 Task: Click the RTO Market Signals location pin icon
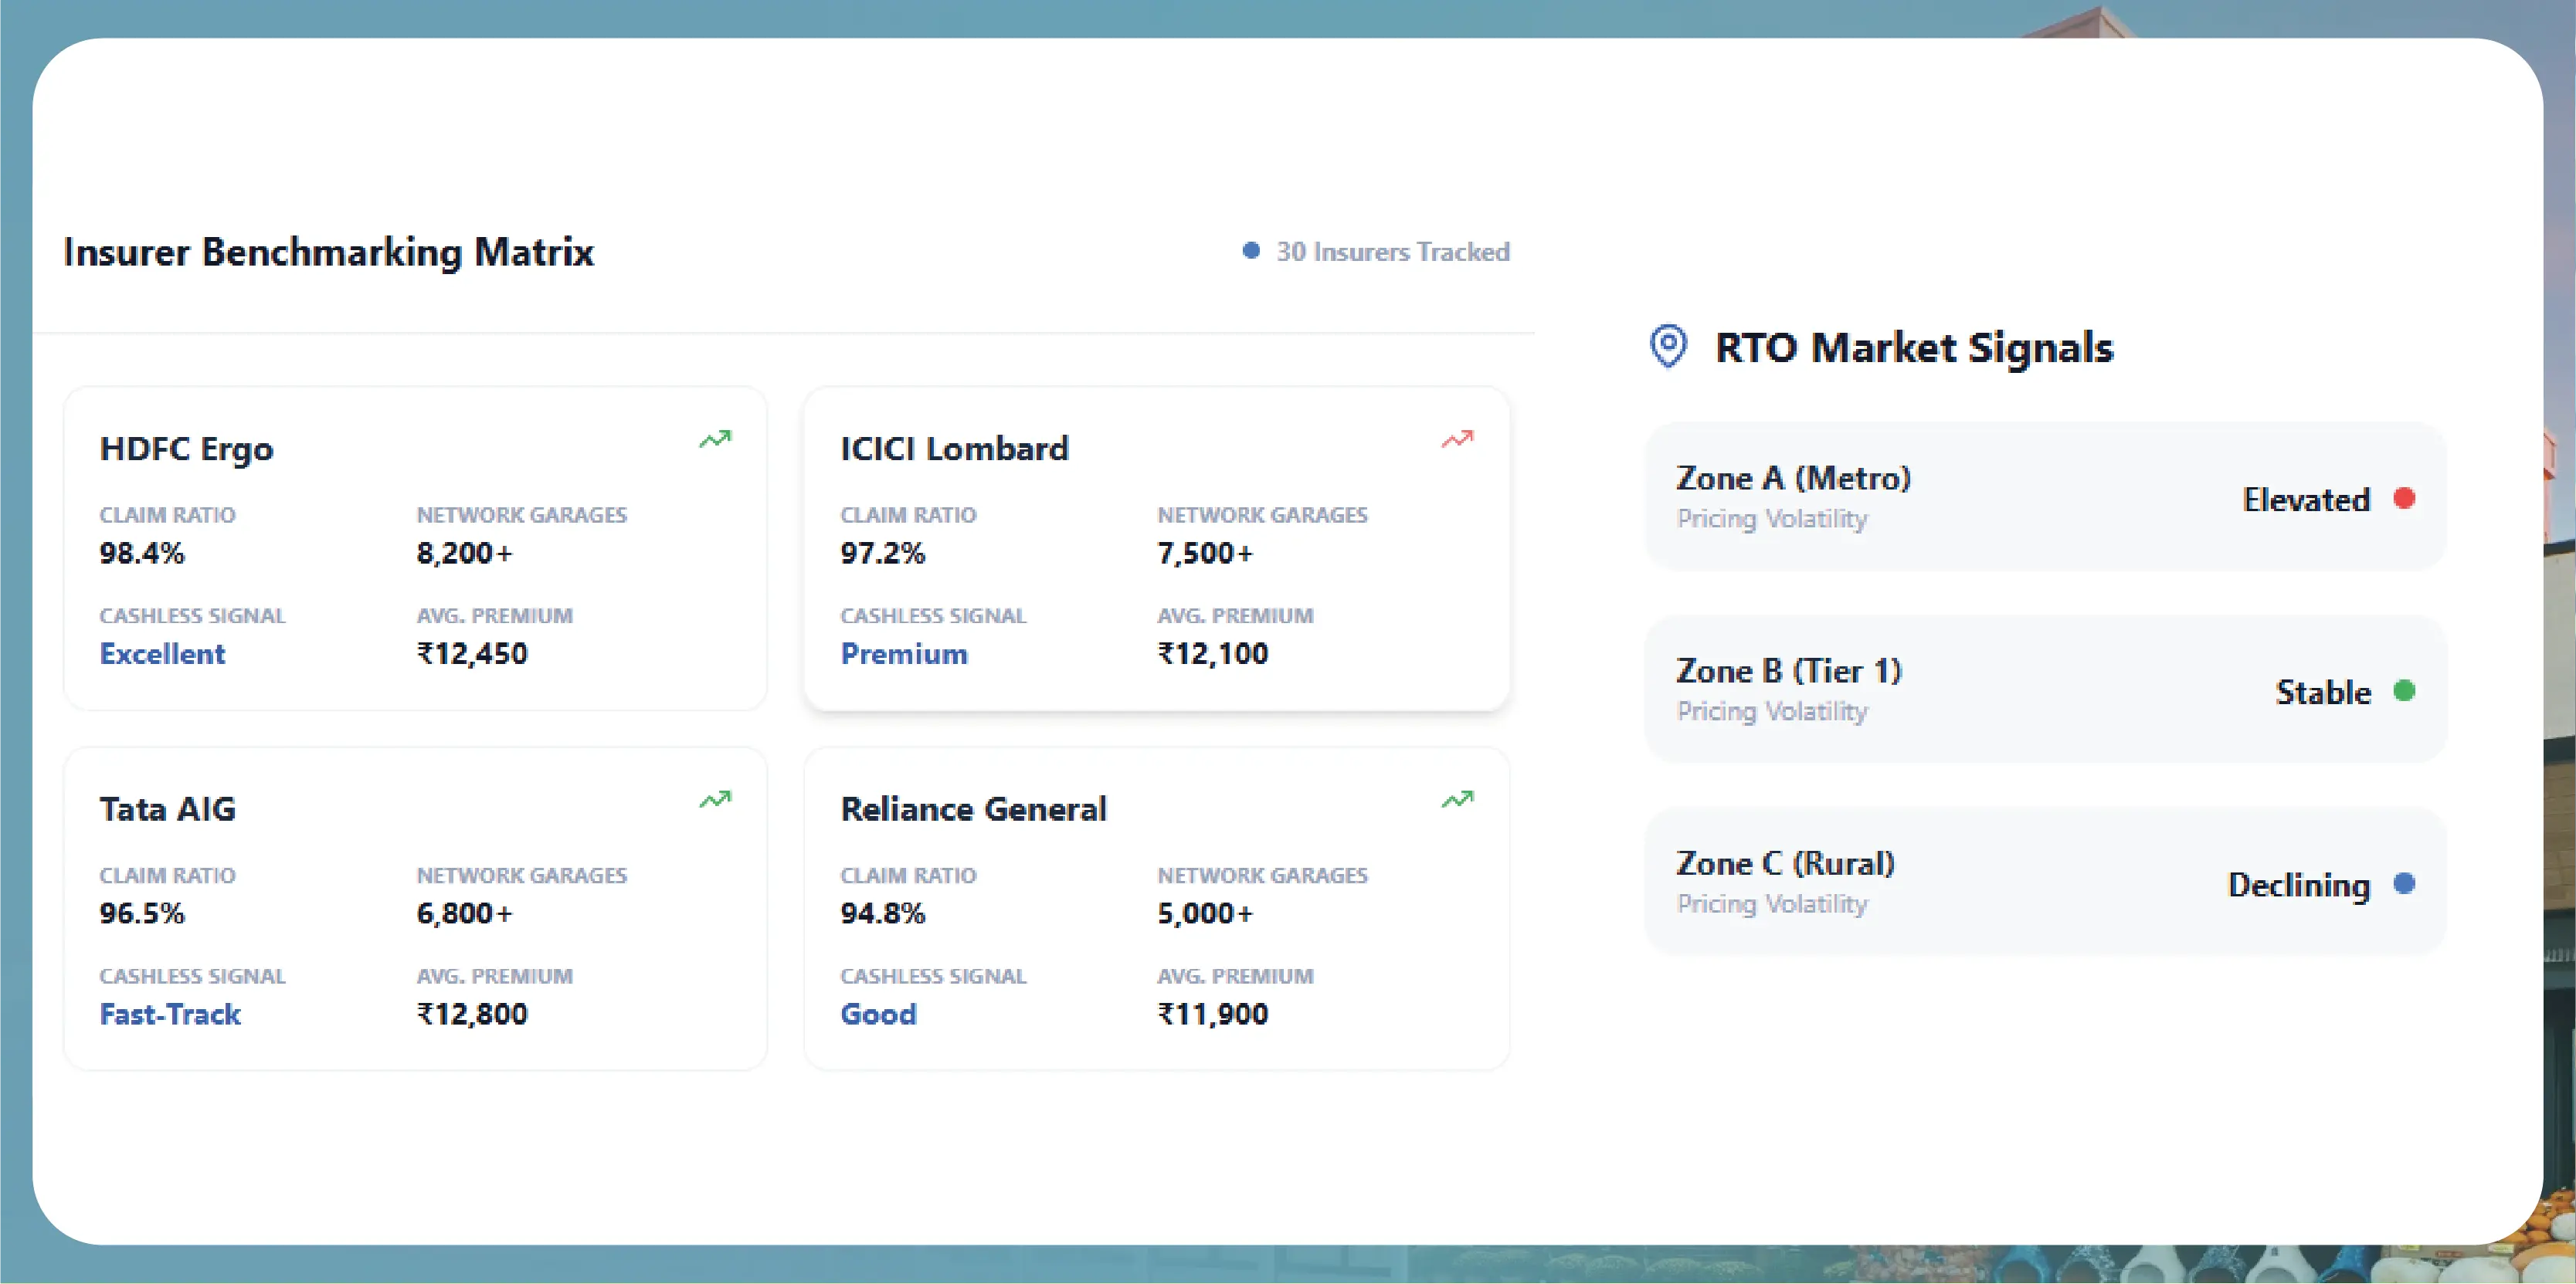click(x=1668, y=347)
